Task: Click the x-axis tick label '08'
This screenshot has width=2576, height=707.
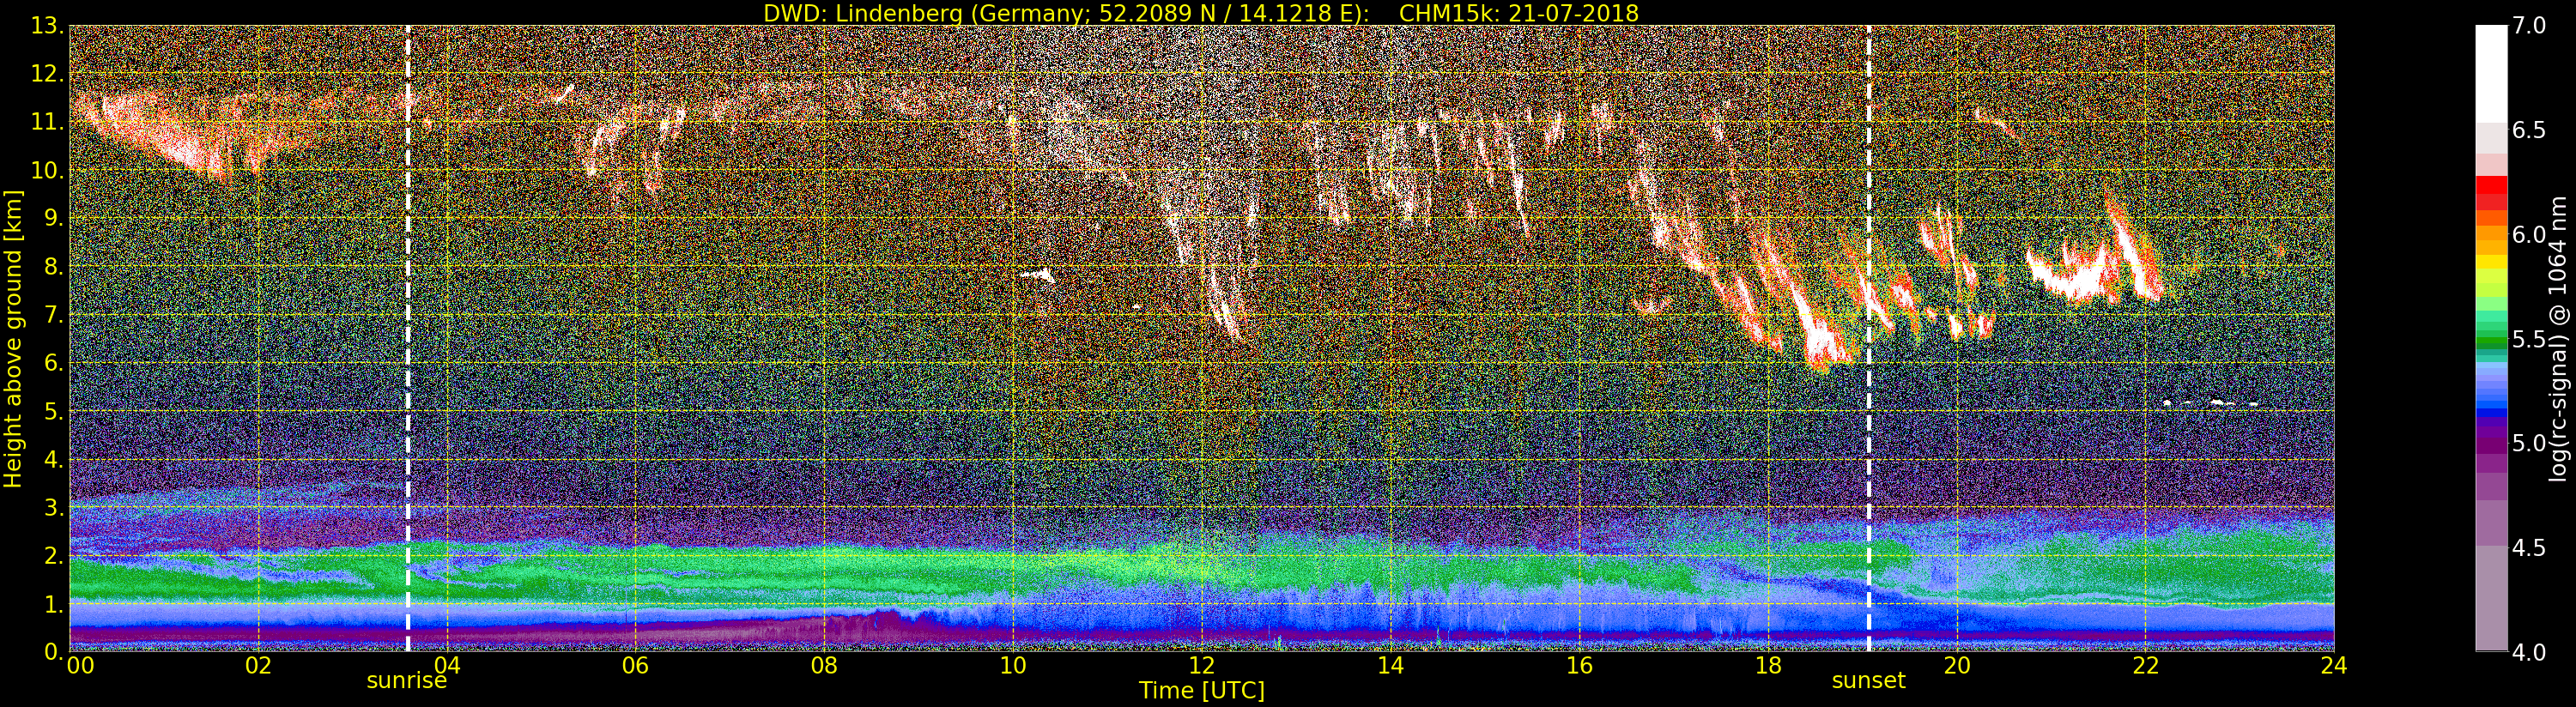Action: click(824, 666)
